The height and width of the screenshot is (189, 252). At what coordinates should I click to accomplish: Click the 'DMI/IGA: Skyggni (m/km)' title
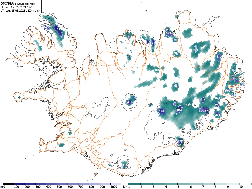(x=17, y=4)
